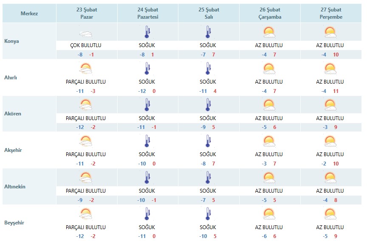
Task: Click Akören's -12 low temperature for 23 Şubat
Action: 80,127
